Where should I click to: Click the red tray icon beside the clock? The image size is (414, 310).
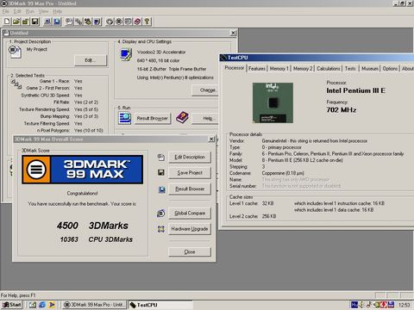pyautogui.click(x=384, y=305)
